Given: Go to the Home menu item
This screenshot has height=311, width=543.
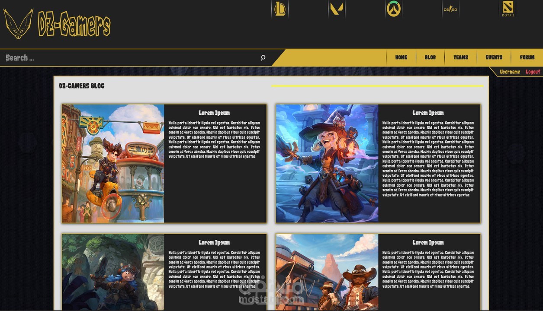Looking at the screenshot, I should [x=401, y=57].
